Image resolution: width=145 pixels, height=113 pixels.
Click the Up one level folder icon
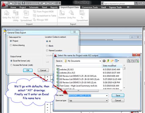click(x=108, y=61)
